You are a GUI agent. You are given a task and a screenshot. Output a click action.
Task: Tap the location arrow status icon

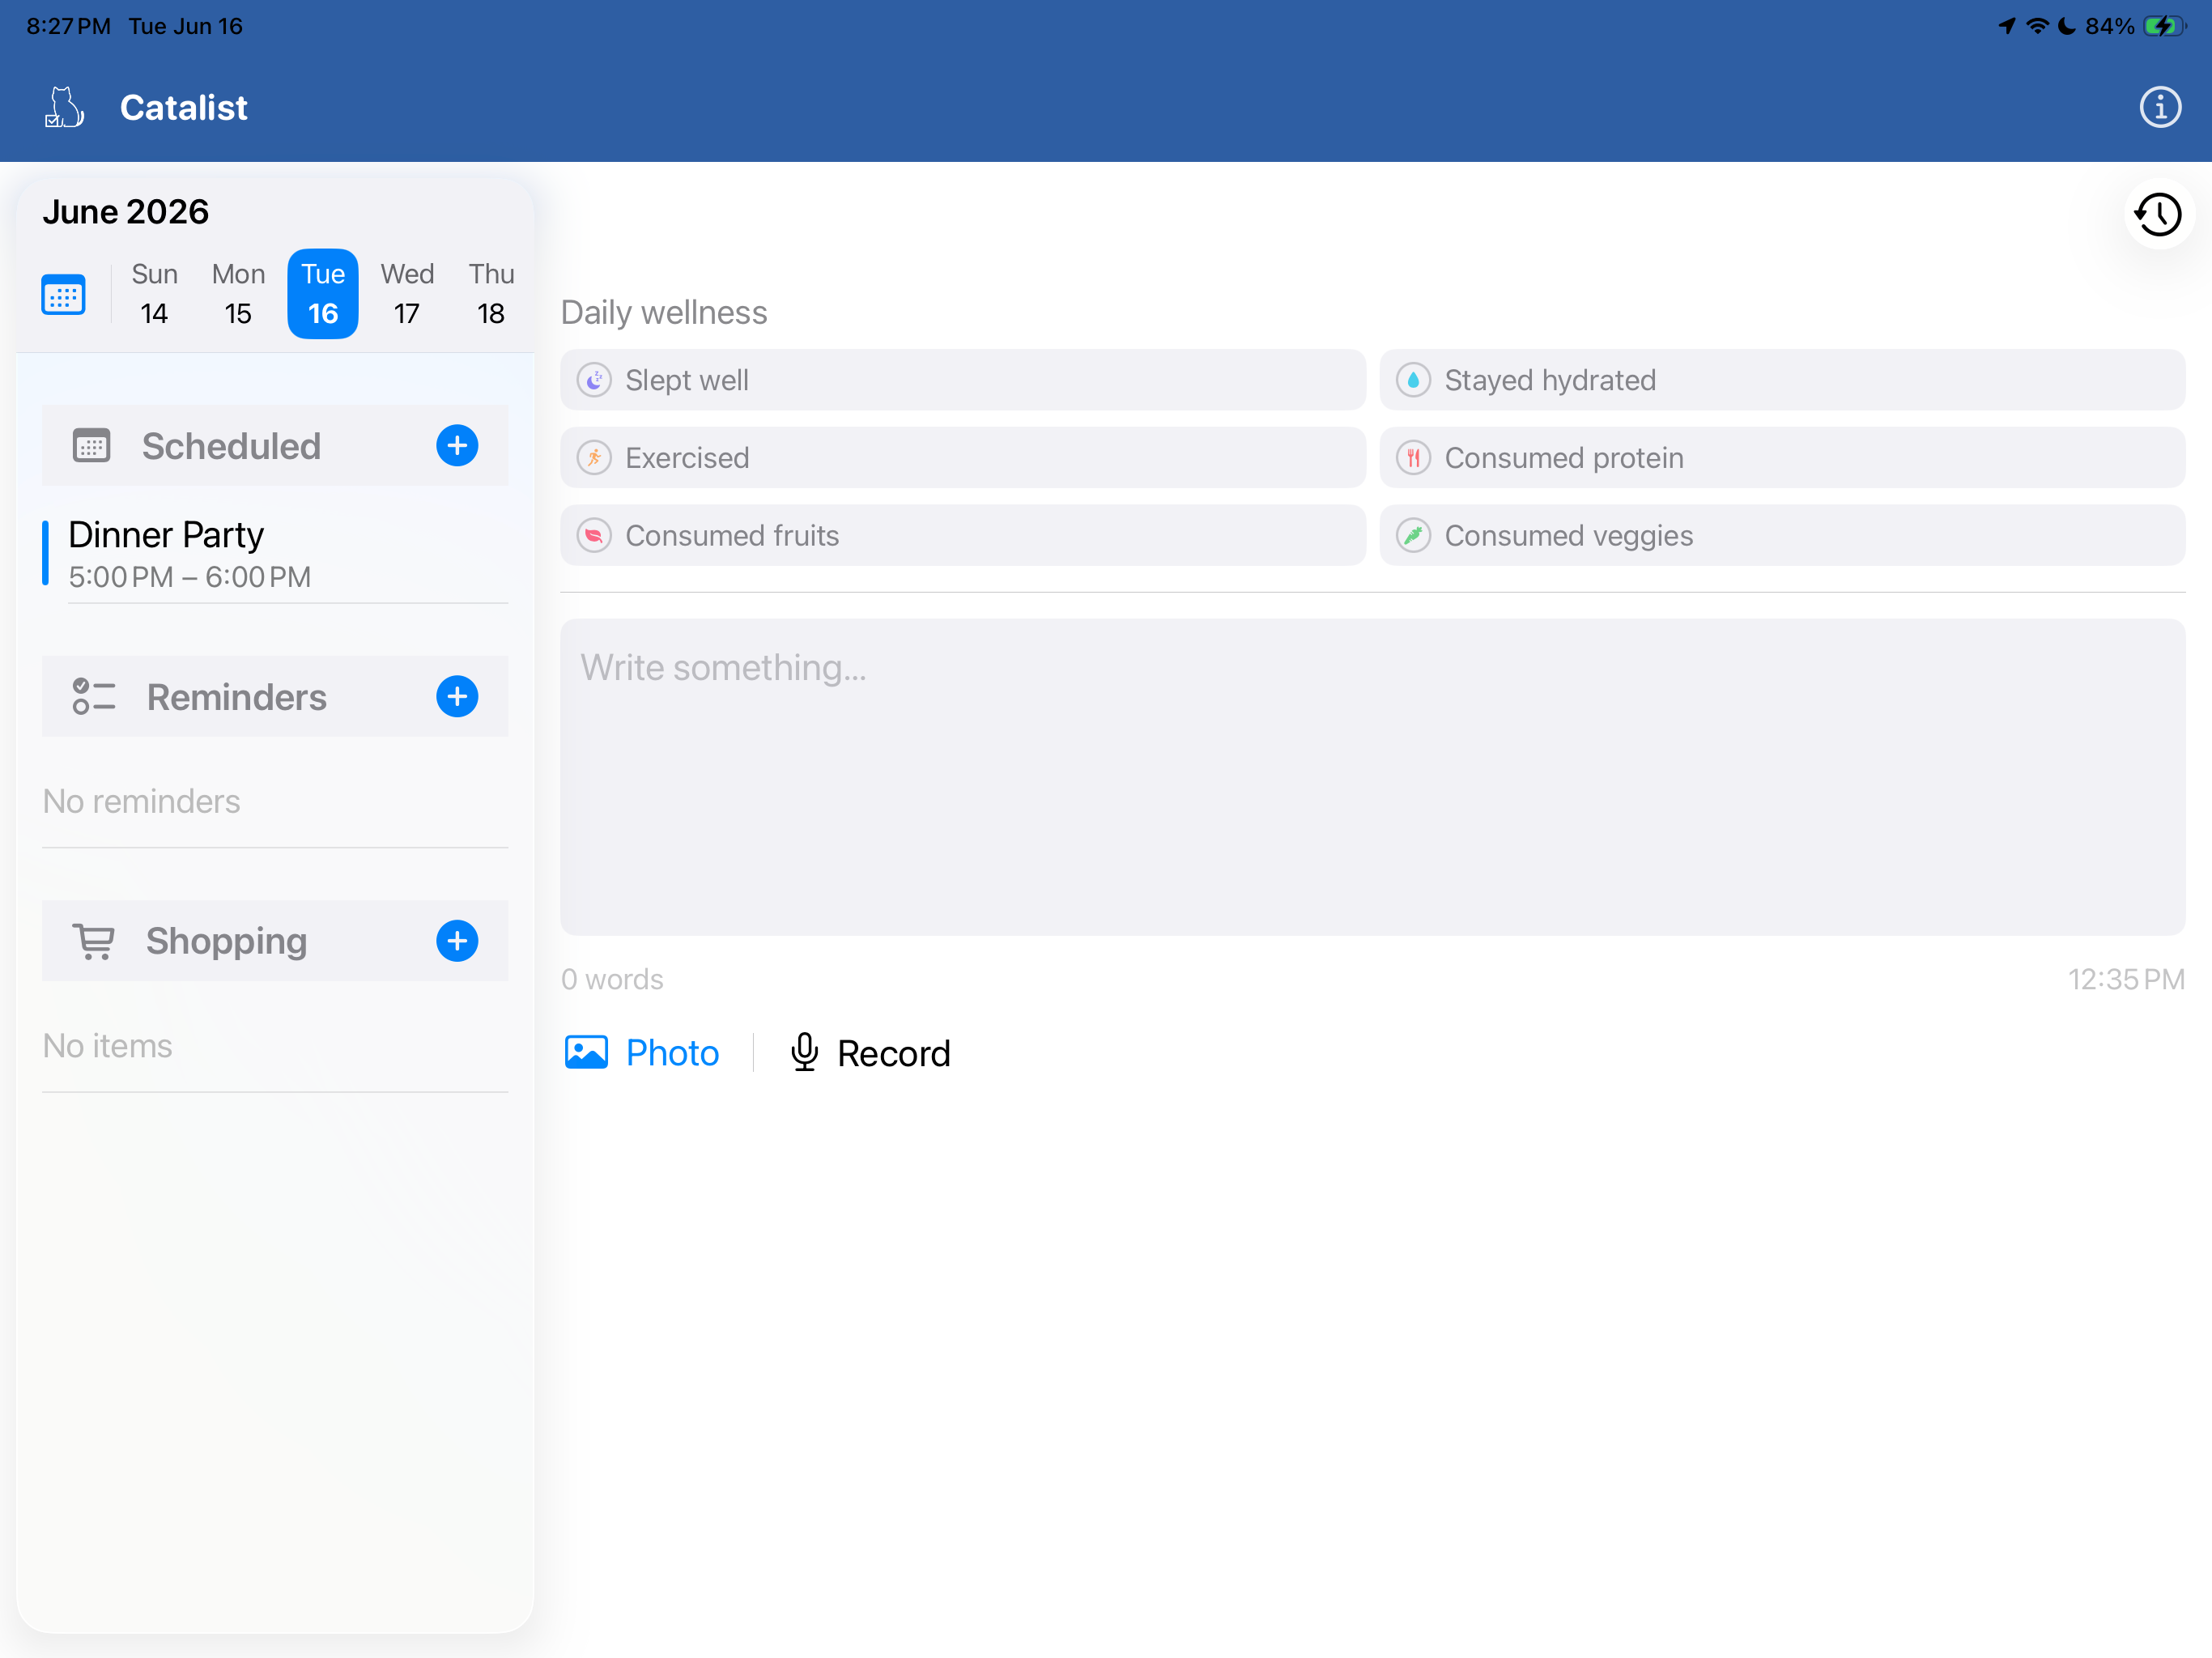point(2007,26)
